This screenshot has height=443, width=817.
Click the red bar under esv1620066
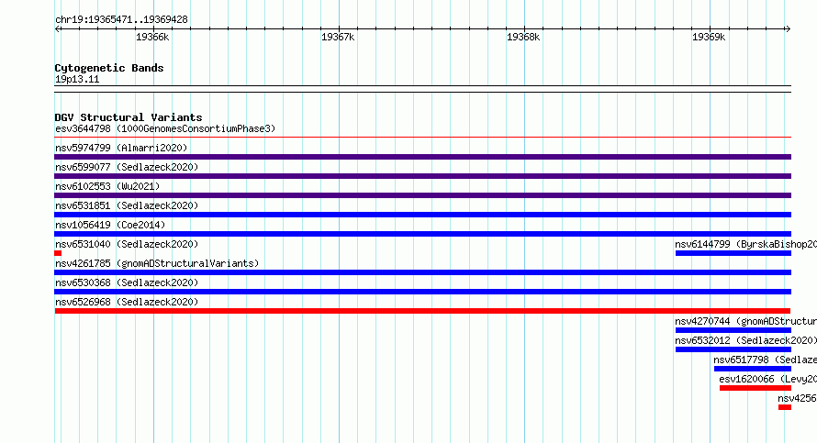[x=755, y=388]
